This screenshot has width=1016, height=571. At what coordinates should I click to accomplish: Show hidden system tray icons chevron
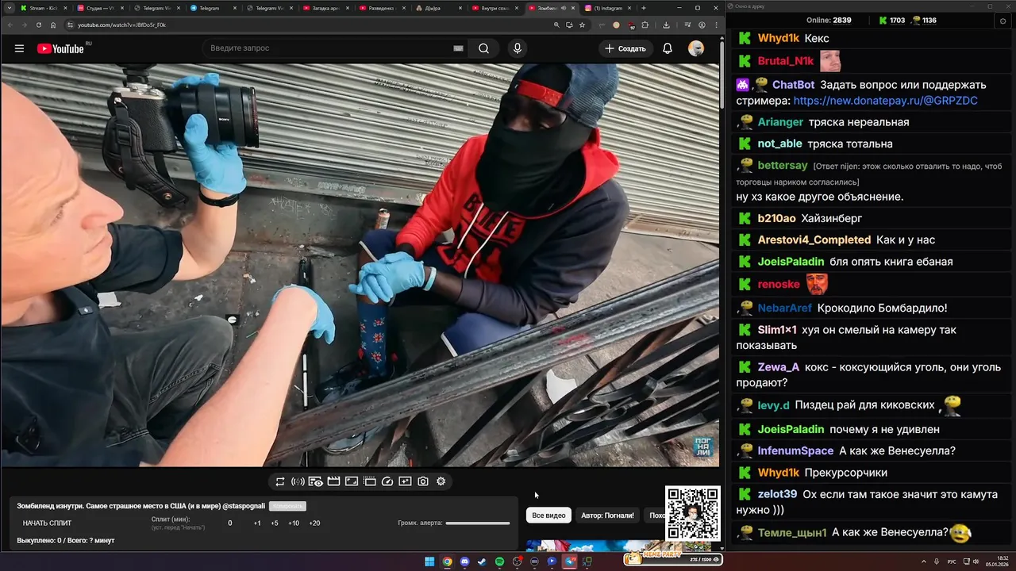pos(924,561)
